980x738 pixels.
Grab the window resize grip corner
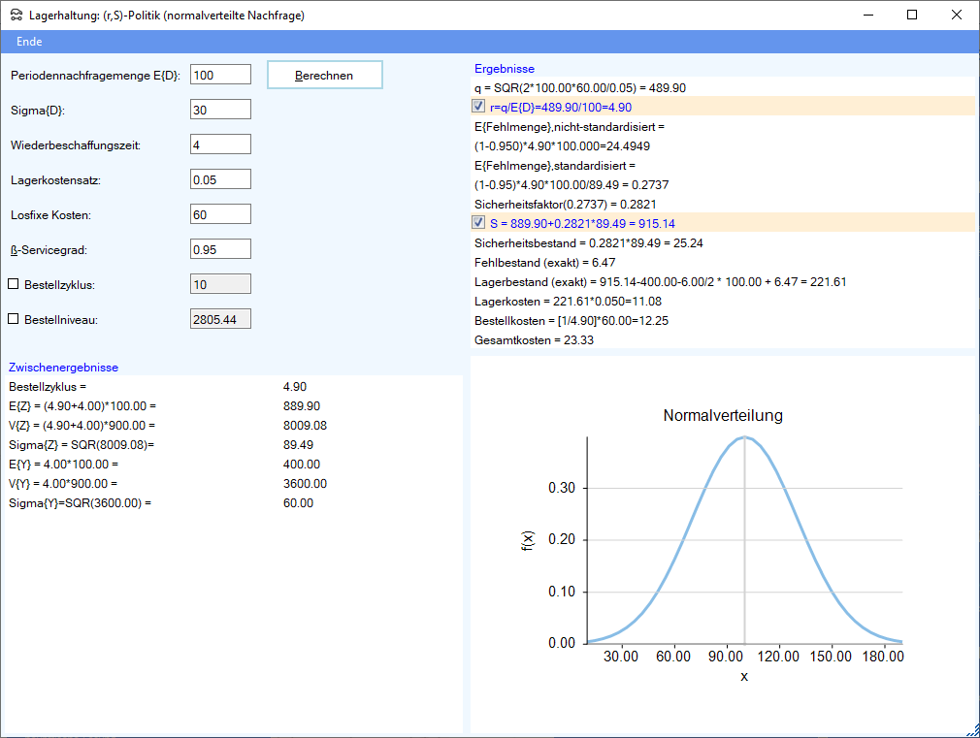(972, 730)
